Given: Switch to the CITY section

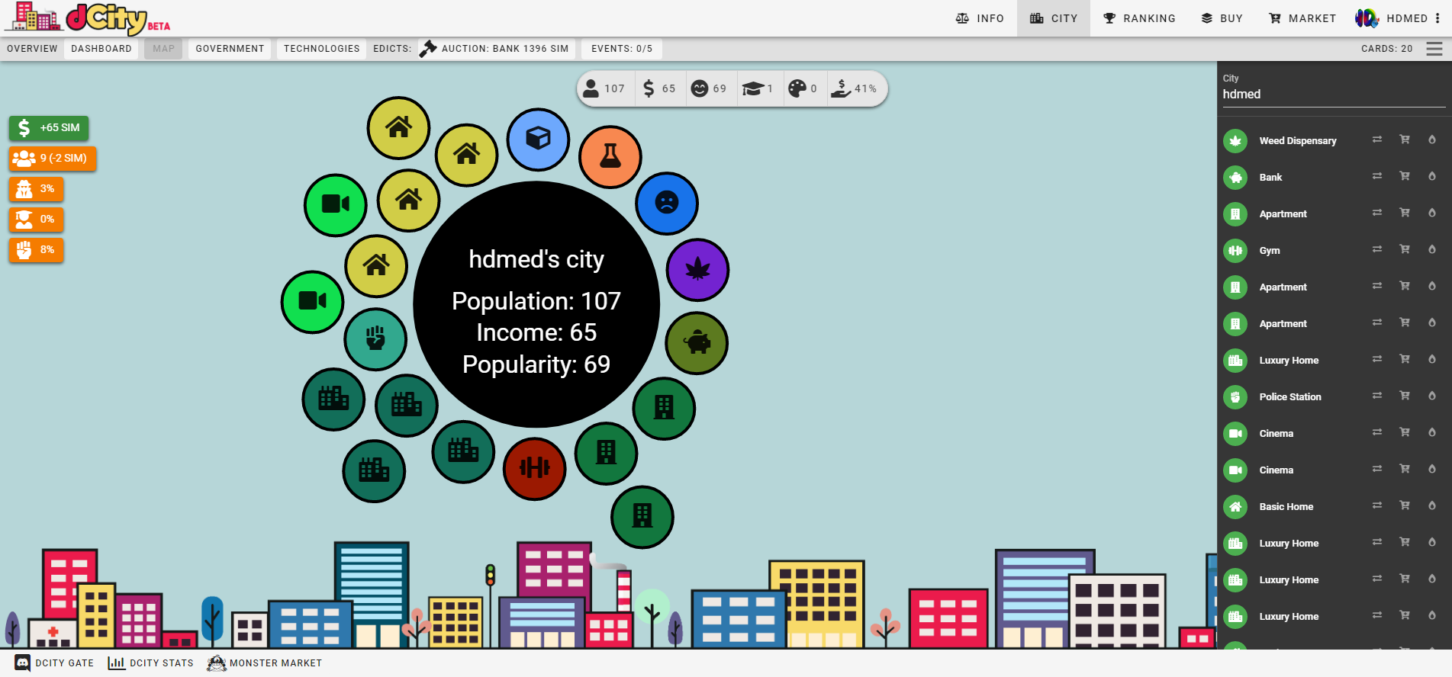Looking at the screenshot, I should 1054,18.
